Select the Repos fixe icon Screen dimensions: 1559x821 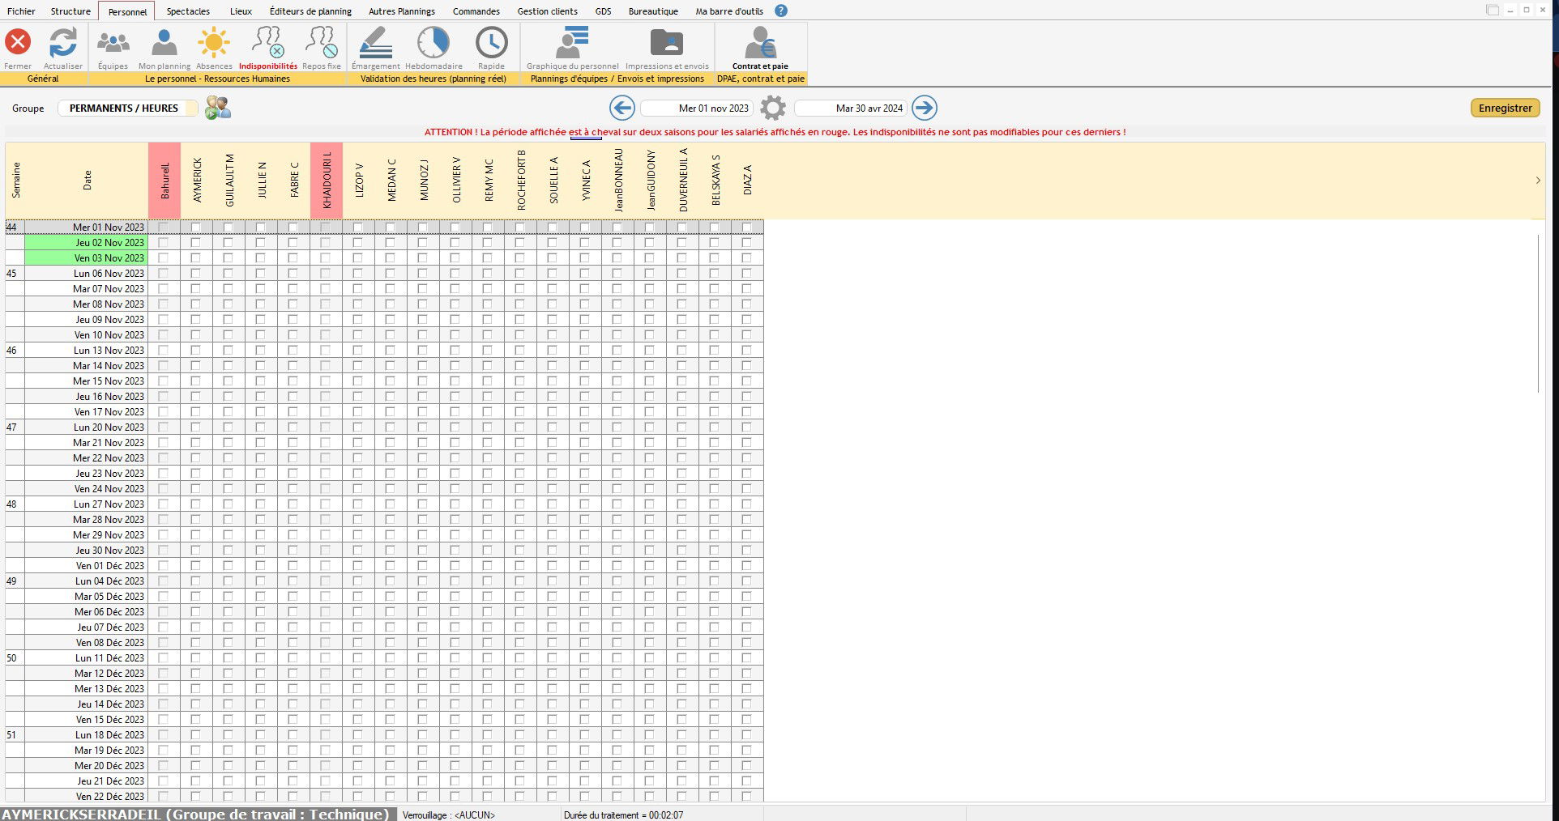coord(322,42)
